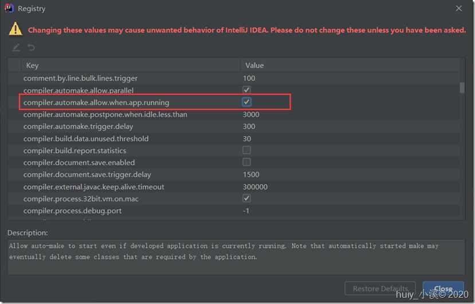This screenshot has width=475, height=304.
Task: Enable compiler.document.save.enabled checkbox
Action: pos(246,163)
